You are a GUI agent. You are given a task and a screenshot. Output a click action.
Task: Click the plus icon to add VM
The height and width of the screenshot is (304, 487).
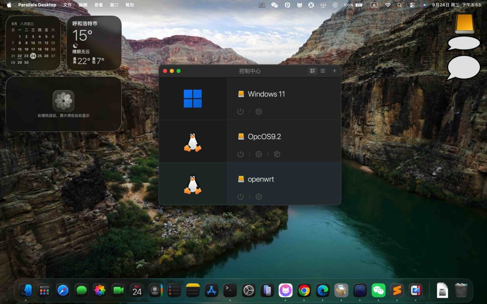(334, 71)
